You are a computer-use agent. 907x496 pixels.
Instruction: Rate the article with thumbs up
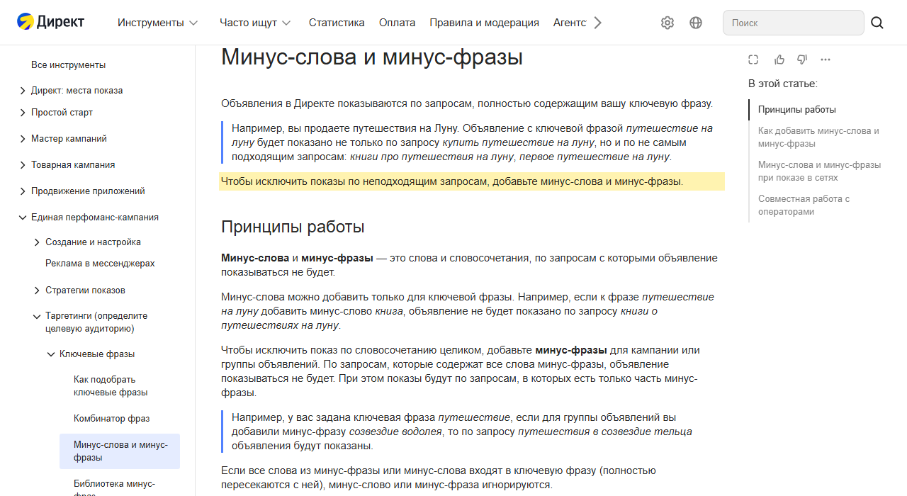[x=779, y=60]
